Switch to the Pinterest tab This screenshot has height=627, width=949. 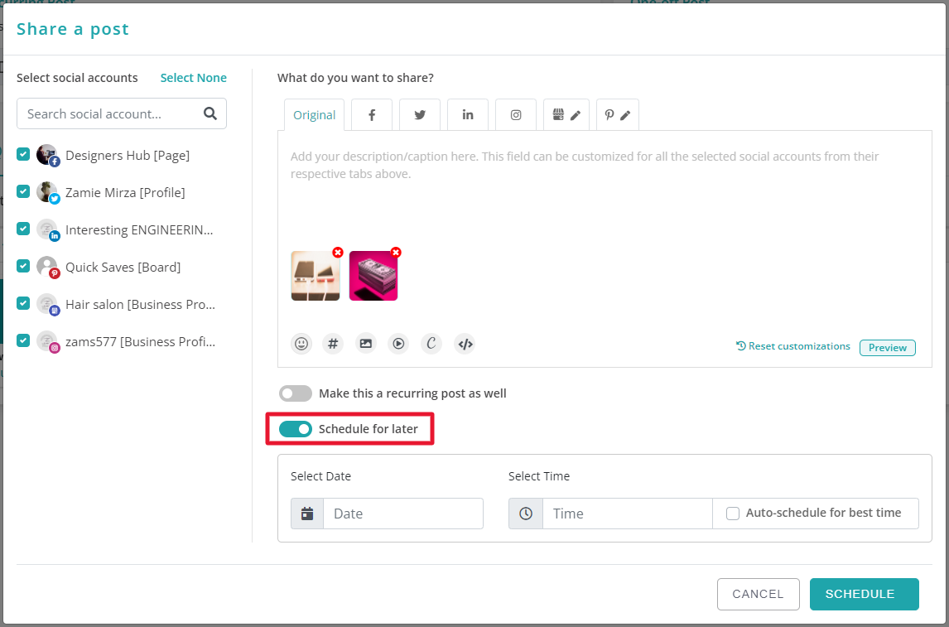617,114
